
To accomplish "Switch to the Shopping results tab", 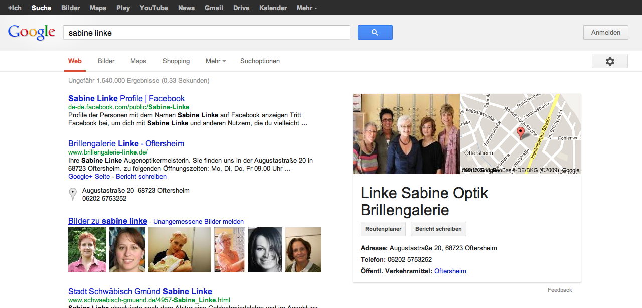I will 176,61.
